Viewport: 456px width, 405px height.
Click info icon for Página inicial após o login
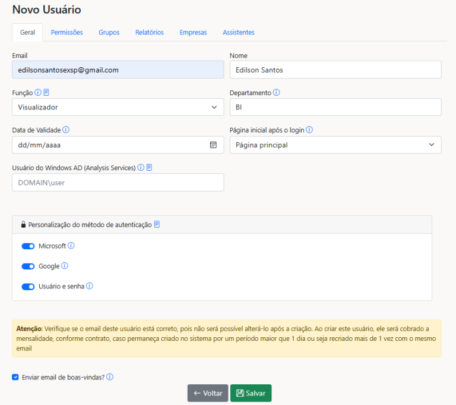click(309, 130)
